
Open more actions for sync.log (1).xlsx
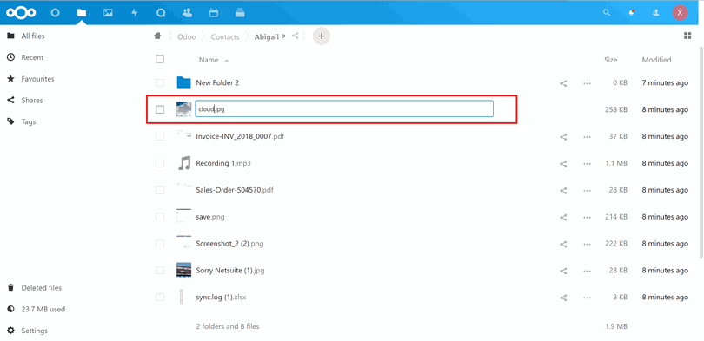click(587, 298)
